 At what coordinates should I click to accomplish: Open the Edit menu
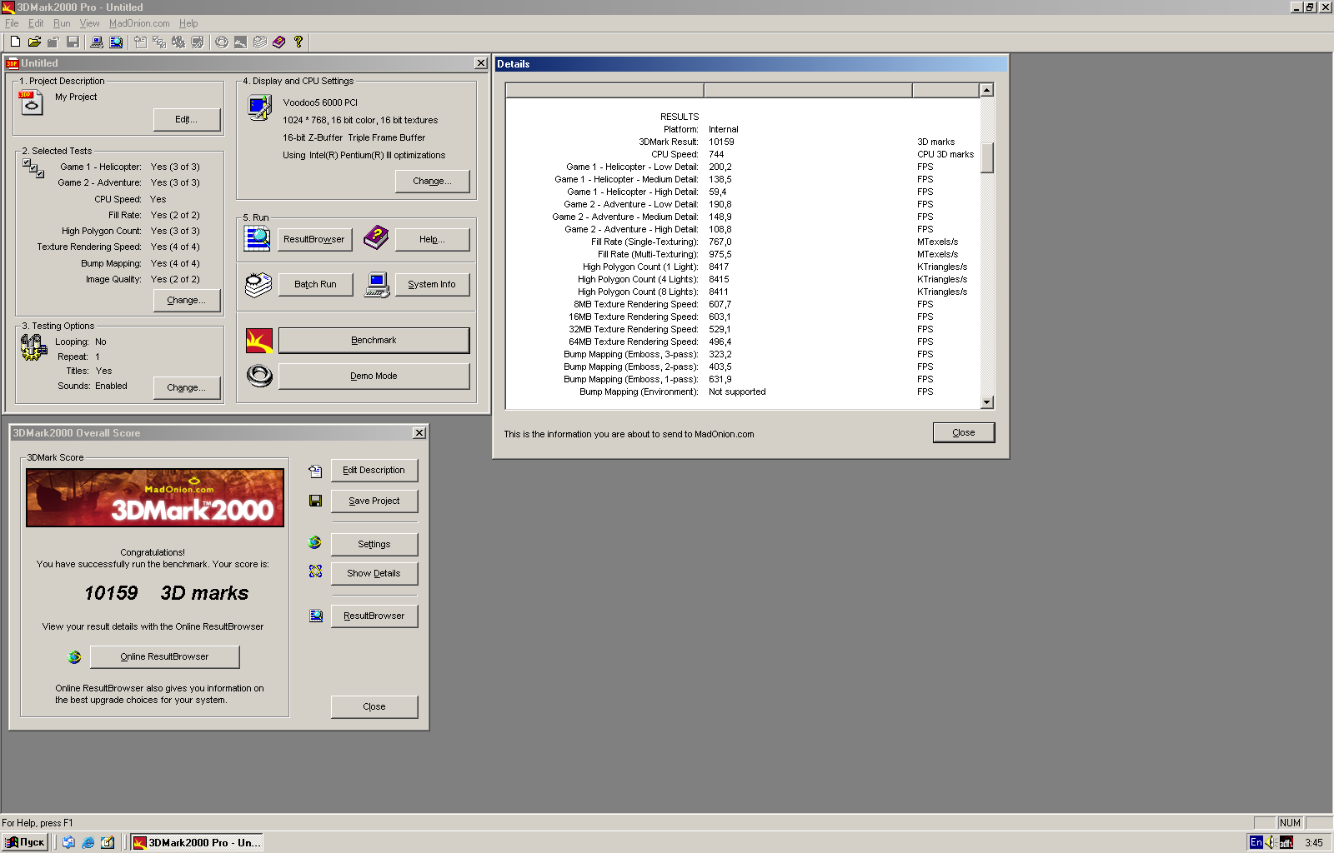click(x=36, y=23)
